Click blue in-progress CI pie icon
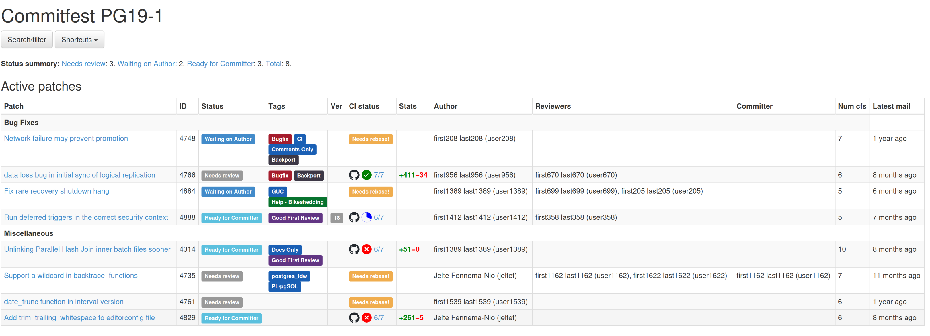The width and height of the screenshot is (930, 336). click(x=366, y=217)
